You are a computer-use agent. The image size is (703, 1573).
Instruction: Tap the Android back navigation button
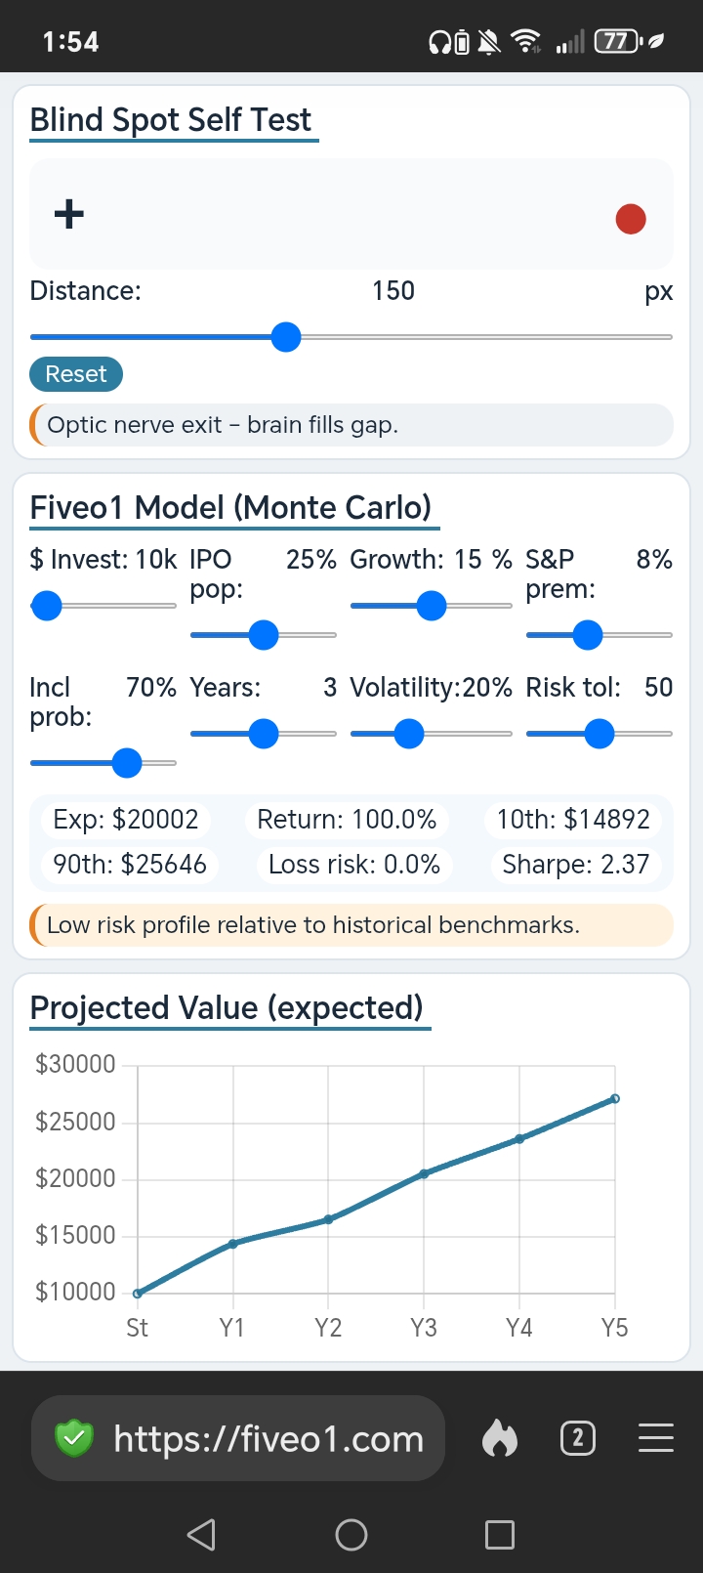coord(201,1535)
